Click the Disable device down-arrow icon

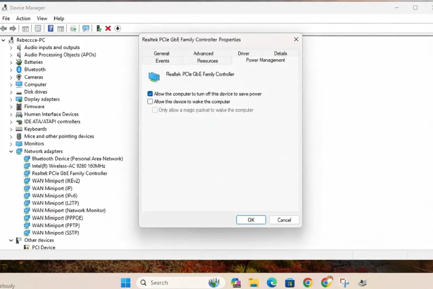118,28
